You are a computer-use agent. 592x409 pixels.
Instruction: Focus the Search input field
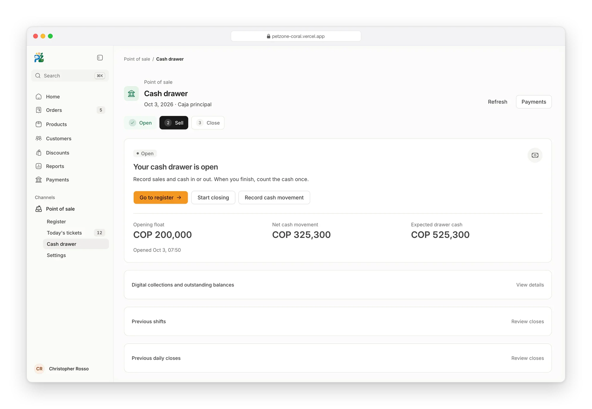(70, 76)
